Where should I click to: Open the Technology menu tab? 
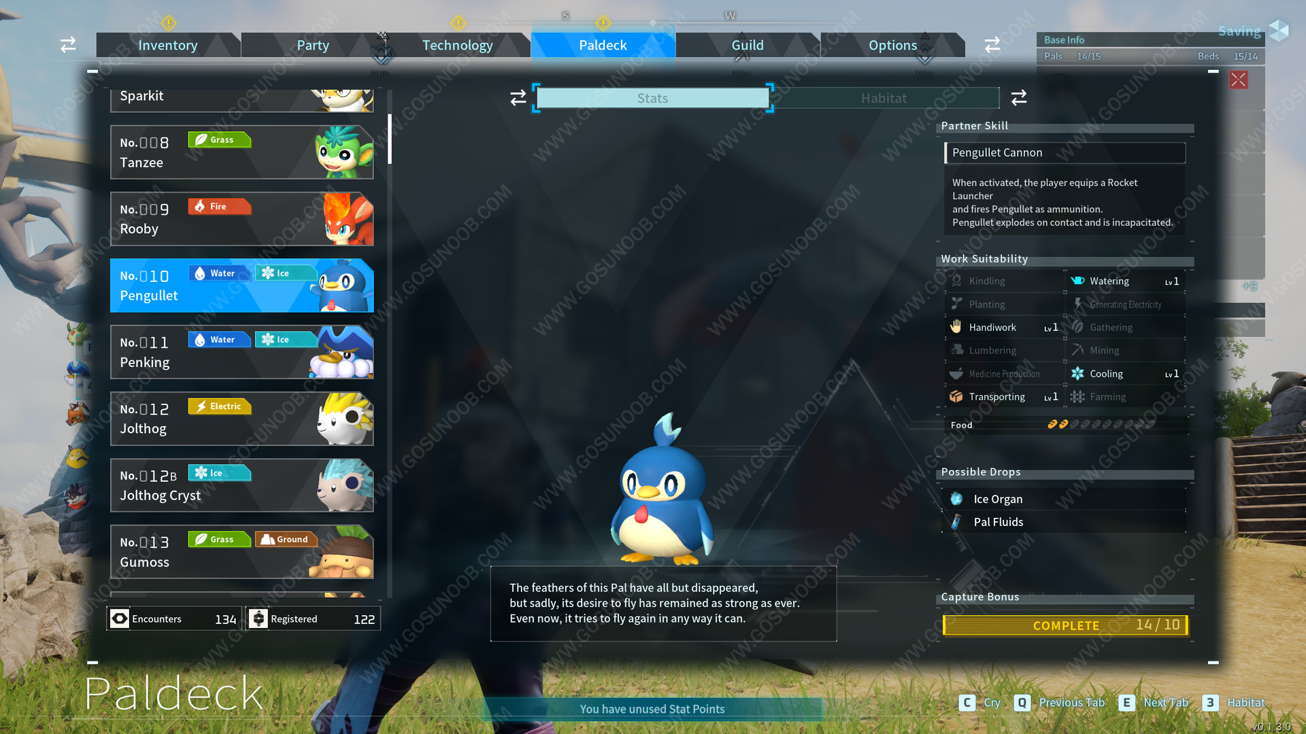tap(456, 44)
